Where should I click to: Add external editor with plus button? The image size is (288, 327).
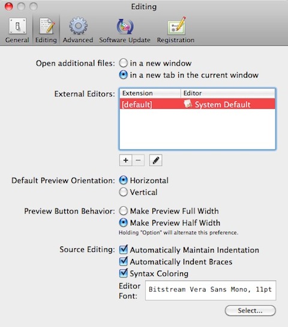pos(125,160)
